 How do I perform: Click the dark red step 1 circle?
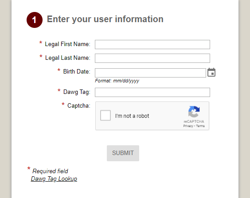(x=35, y=20)
